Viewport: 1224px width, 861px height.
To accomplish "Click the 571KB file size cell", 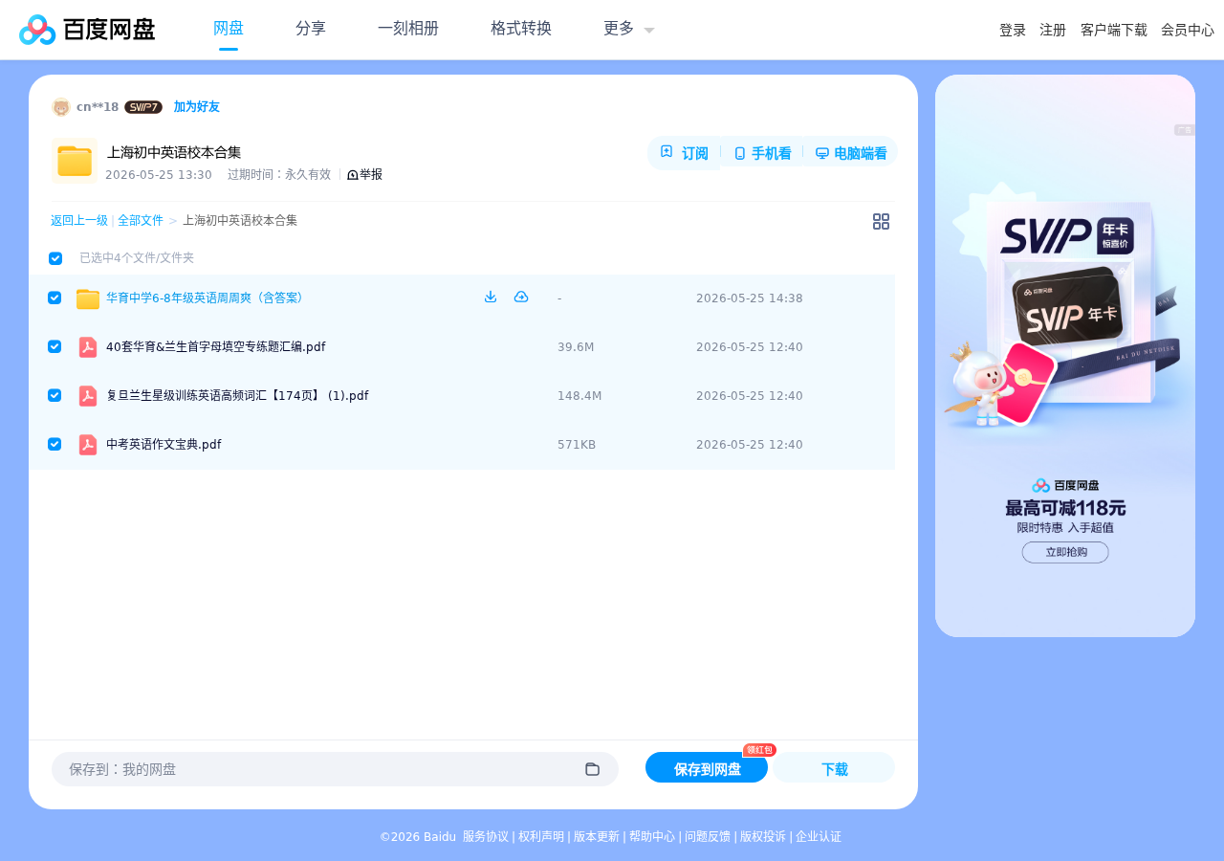I will [577, 445].
